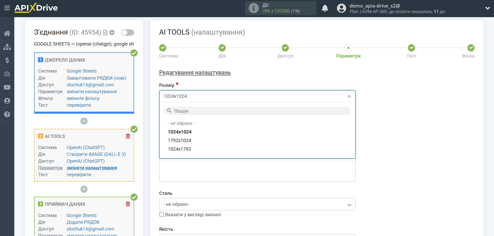Open Google Sheets source system link
The width and height of the screenshot is (494, 236).
click(82, 71)
